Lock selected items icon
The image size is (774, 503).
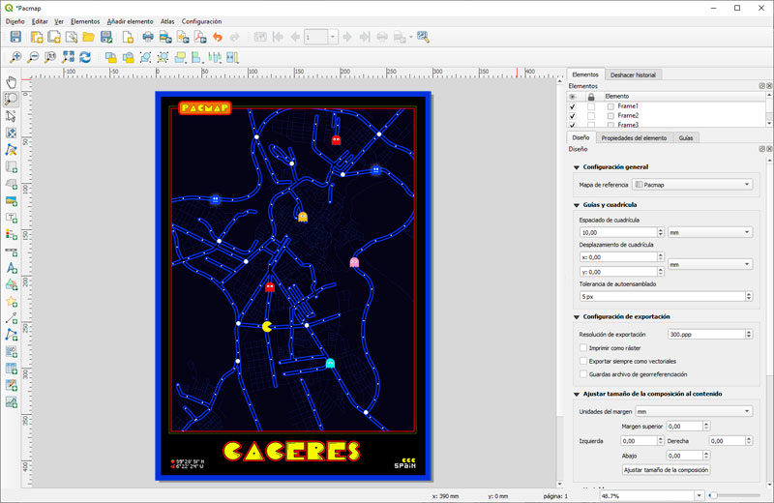click(110, 57)
